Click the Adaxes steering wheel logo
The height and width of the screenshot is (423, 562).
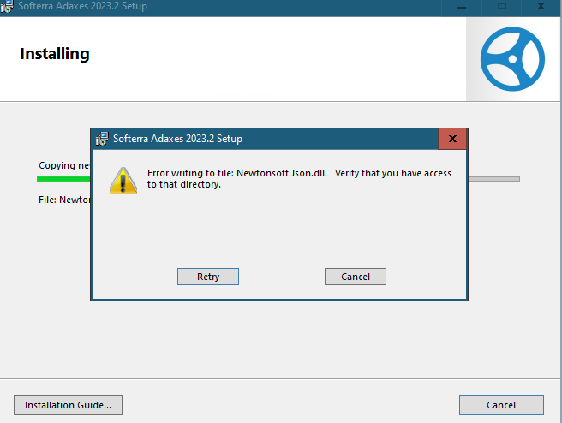pyautogui.click(x=512, y=59)
